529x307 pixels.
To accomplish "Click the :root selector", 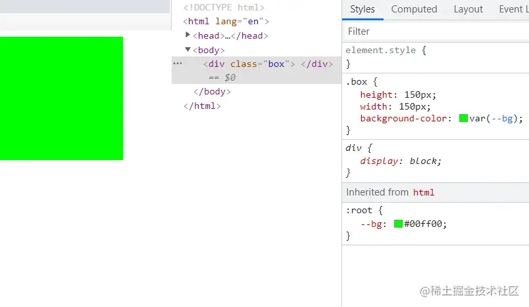I will pos(359,211).
